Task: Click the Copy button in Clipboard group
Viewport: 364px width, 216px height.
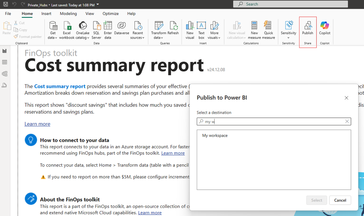Action: [x=20, y=30]
